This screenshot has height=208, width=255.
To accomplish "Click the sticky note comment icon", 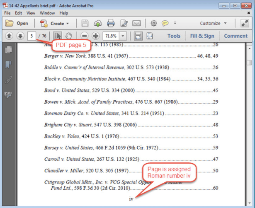I will pyautogui.click(x=165, y=23).
